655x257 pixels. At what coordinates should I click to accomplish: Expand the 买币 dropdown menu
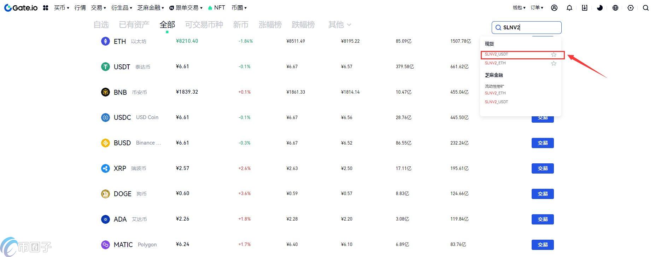click(x=62, y=8)
